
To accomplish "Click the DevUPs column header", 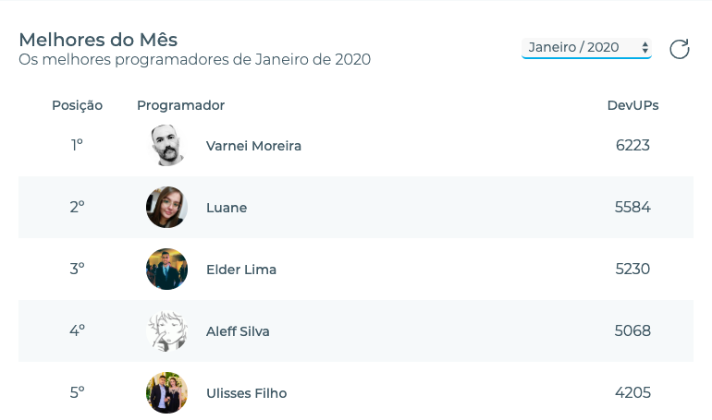I will [632, 105].
